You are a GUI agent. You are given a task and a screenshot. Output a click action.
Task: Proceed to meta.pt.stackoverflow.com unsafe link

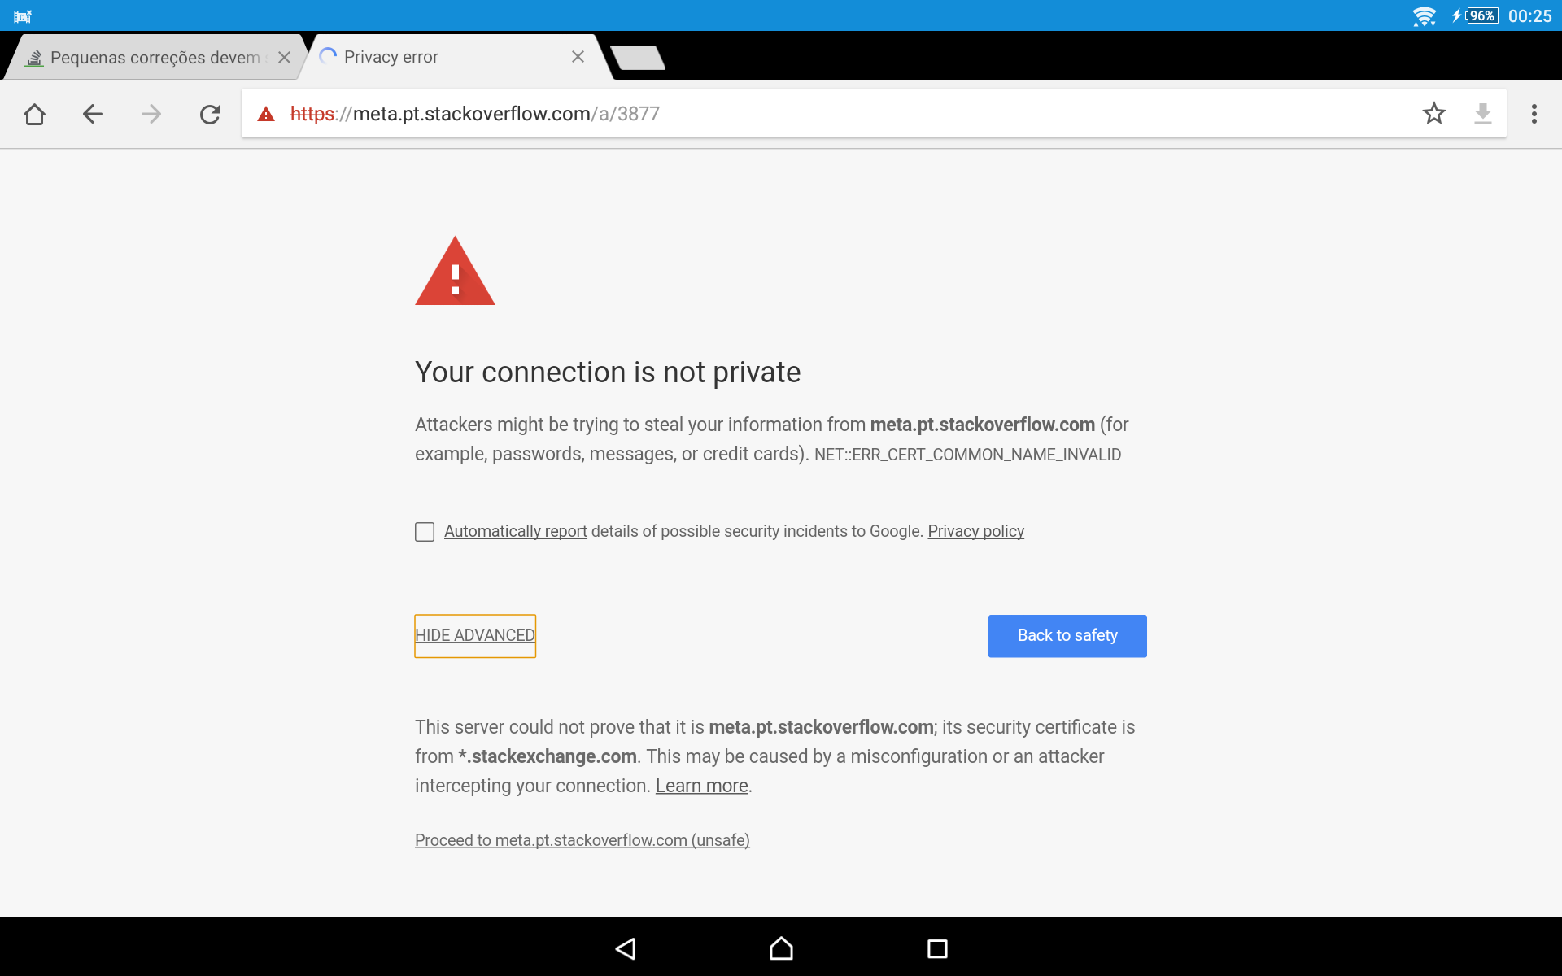tap(582, 840)
